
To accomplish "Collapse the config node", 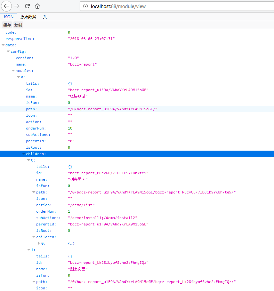I will [x=8, y=51].
